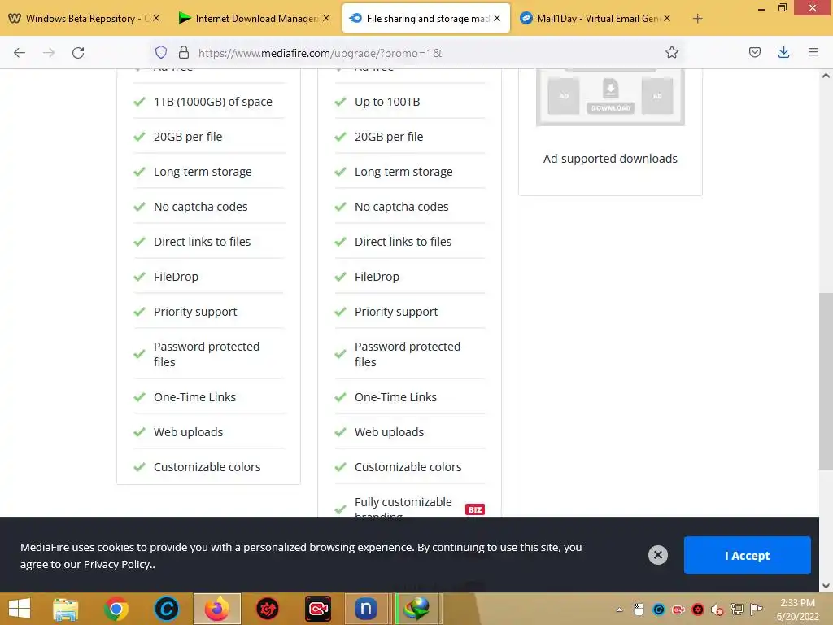Open Save to Pocket icon

[754, 52]
